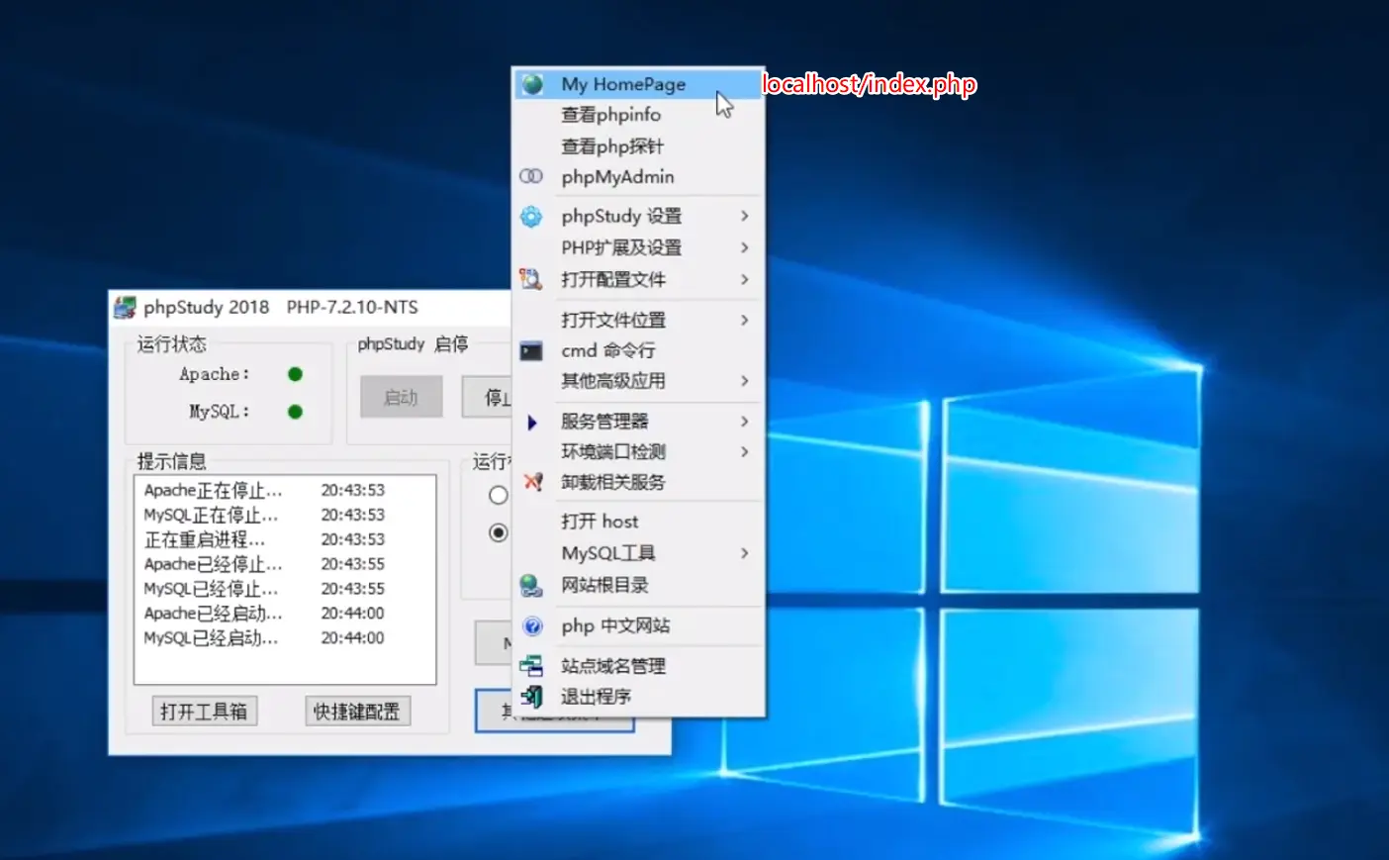Click the MySQL正在停止 log entry

pyautogui.click(x=264, y=515)
